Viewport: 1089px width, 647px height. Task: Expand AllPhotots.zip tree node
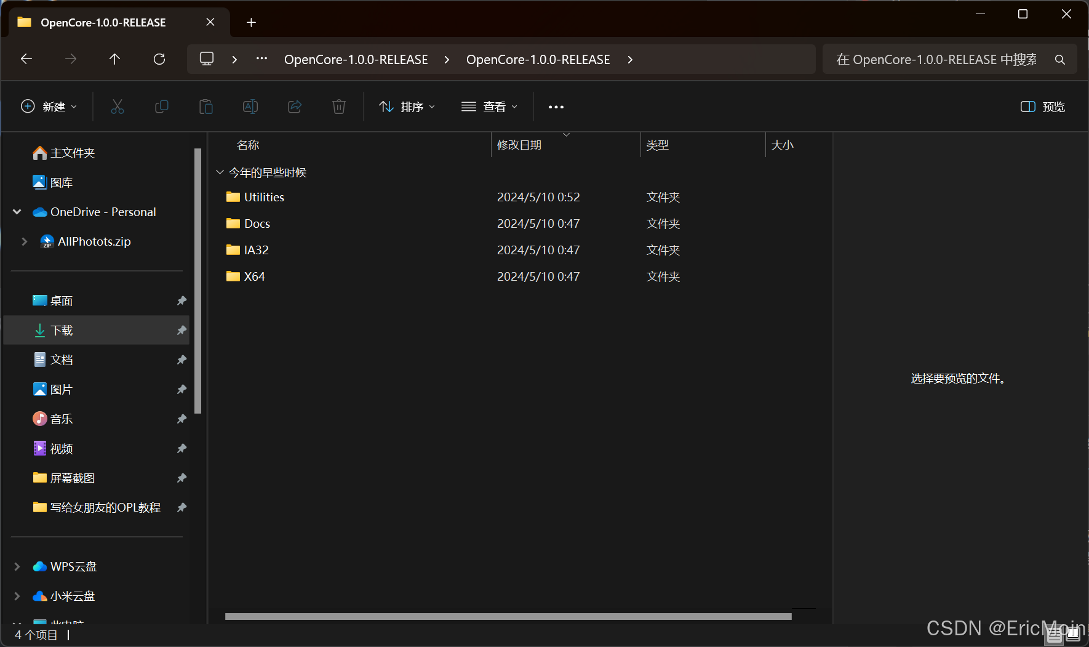tap(24, 241)
